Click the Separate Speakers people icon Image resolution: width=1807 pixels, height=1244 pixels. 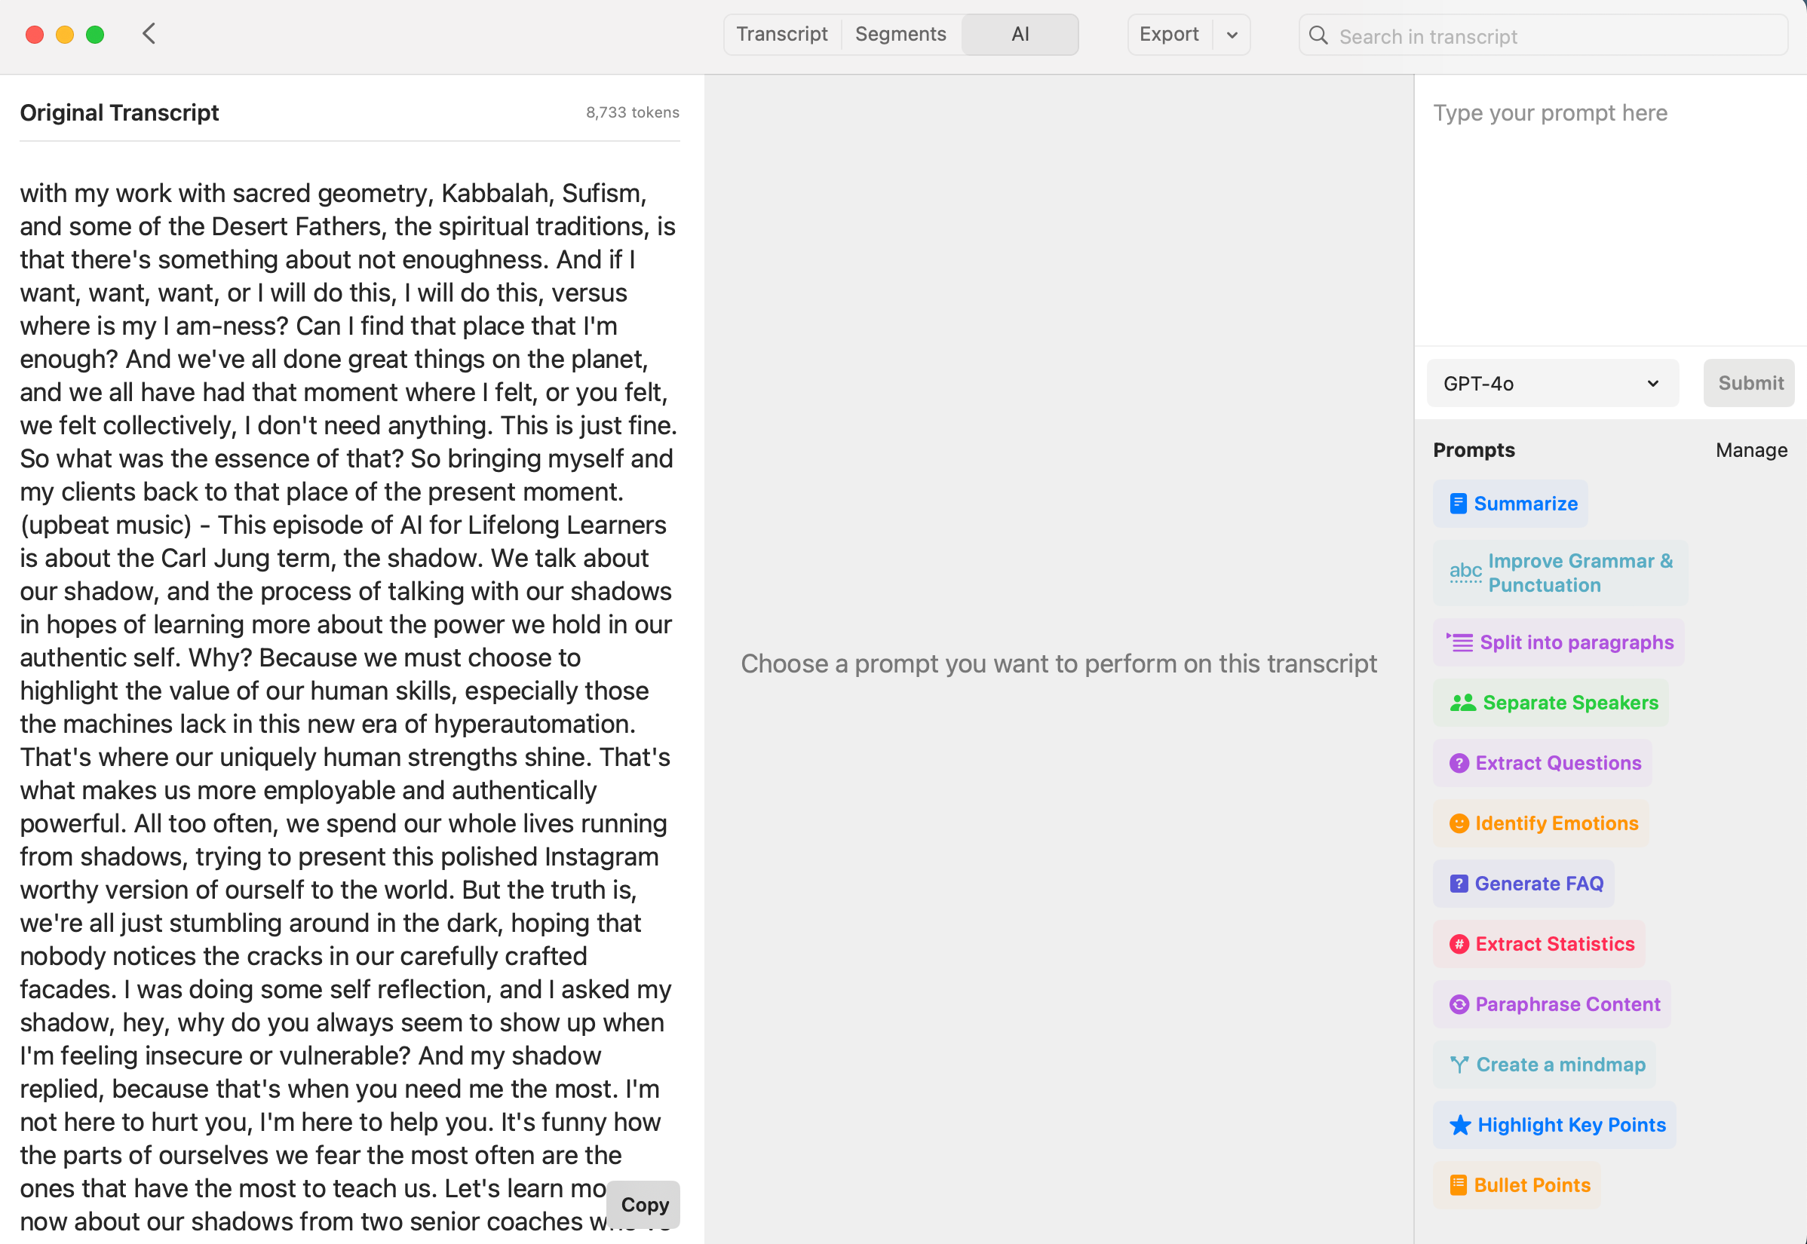click(1462, 702)
